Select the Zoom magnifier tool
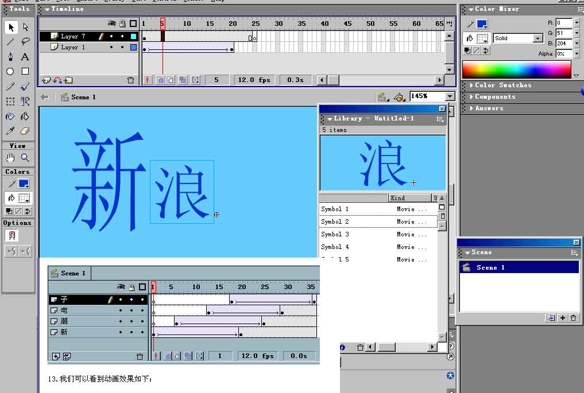This screenshot has height=393, width=584. tap(25, 158)
